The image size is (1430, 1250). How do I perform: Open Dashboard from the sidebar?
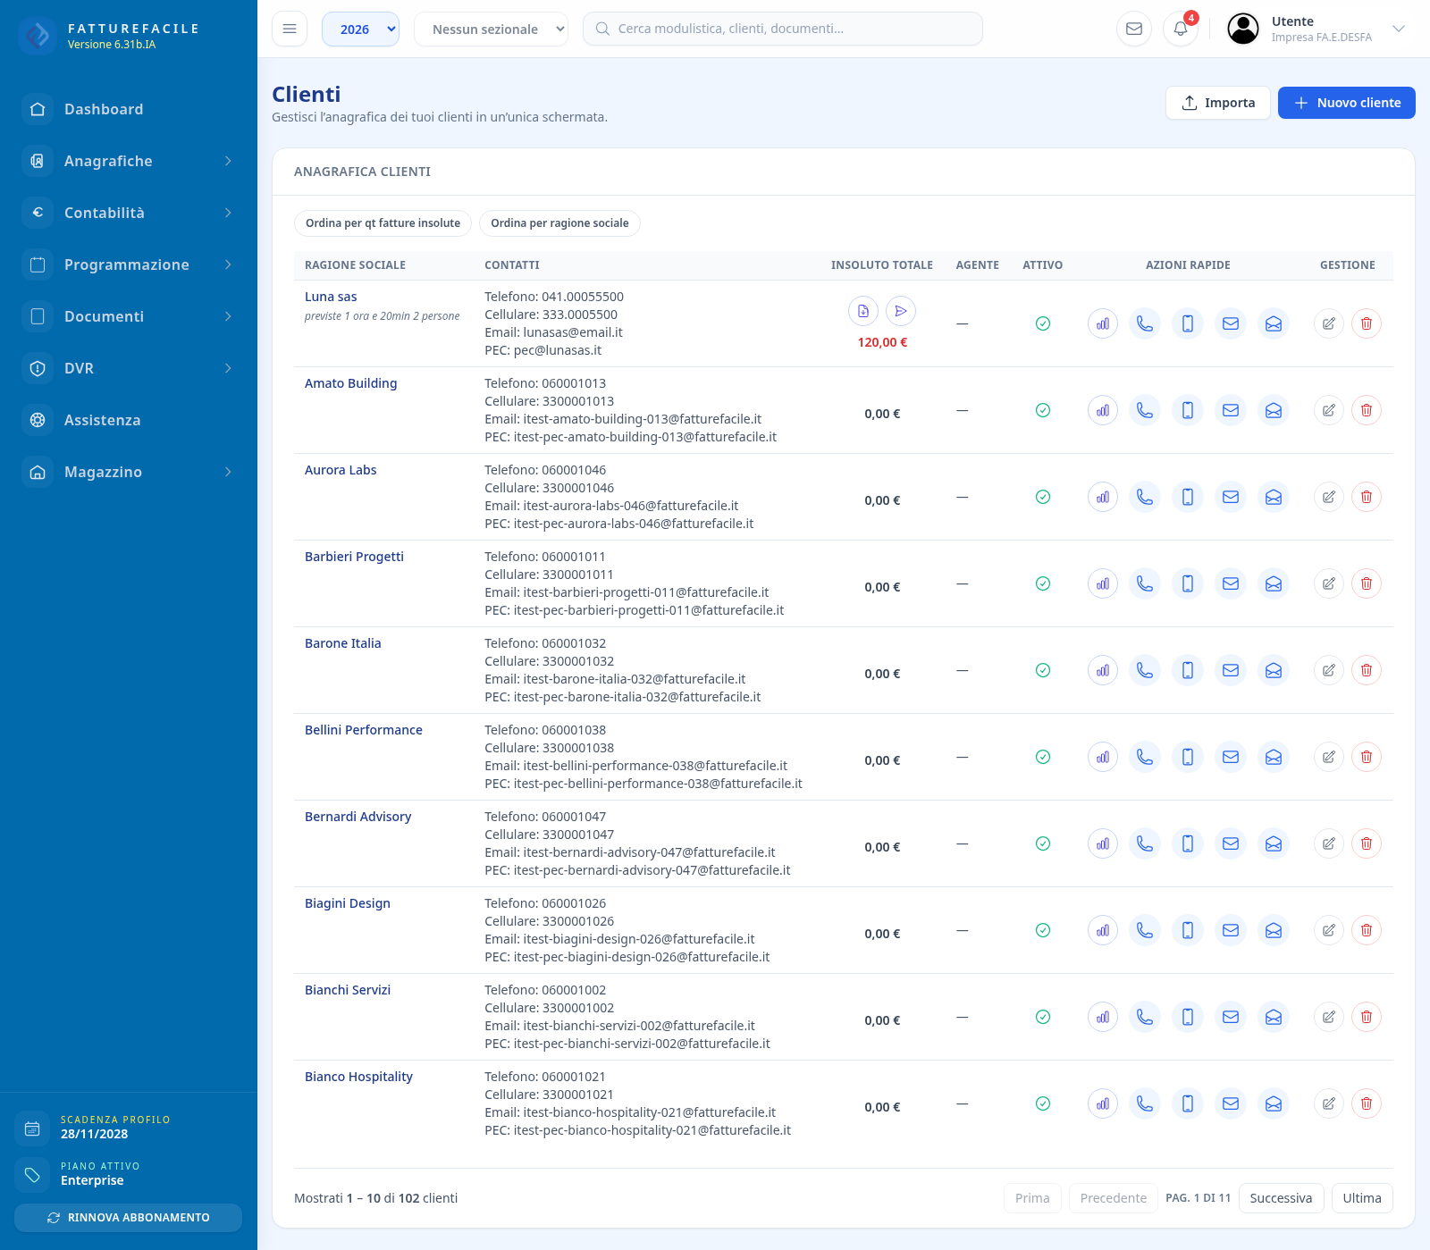click(x=129, y=109)
